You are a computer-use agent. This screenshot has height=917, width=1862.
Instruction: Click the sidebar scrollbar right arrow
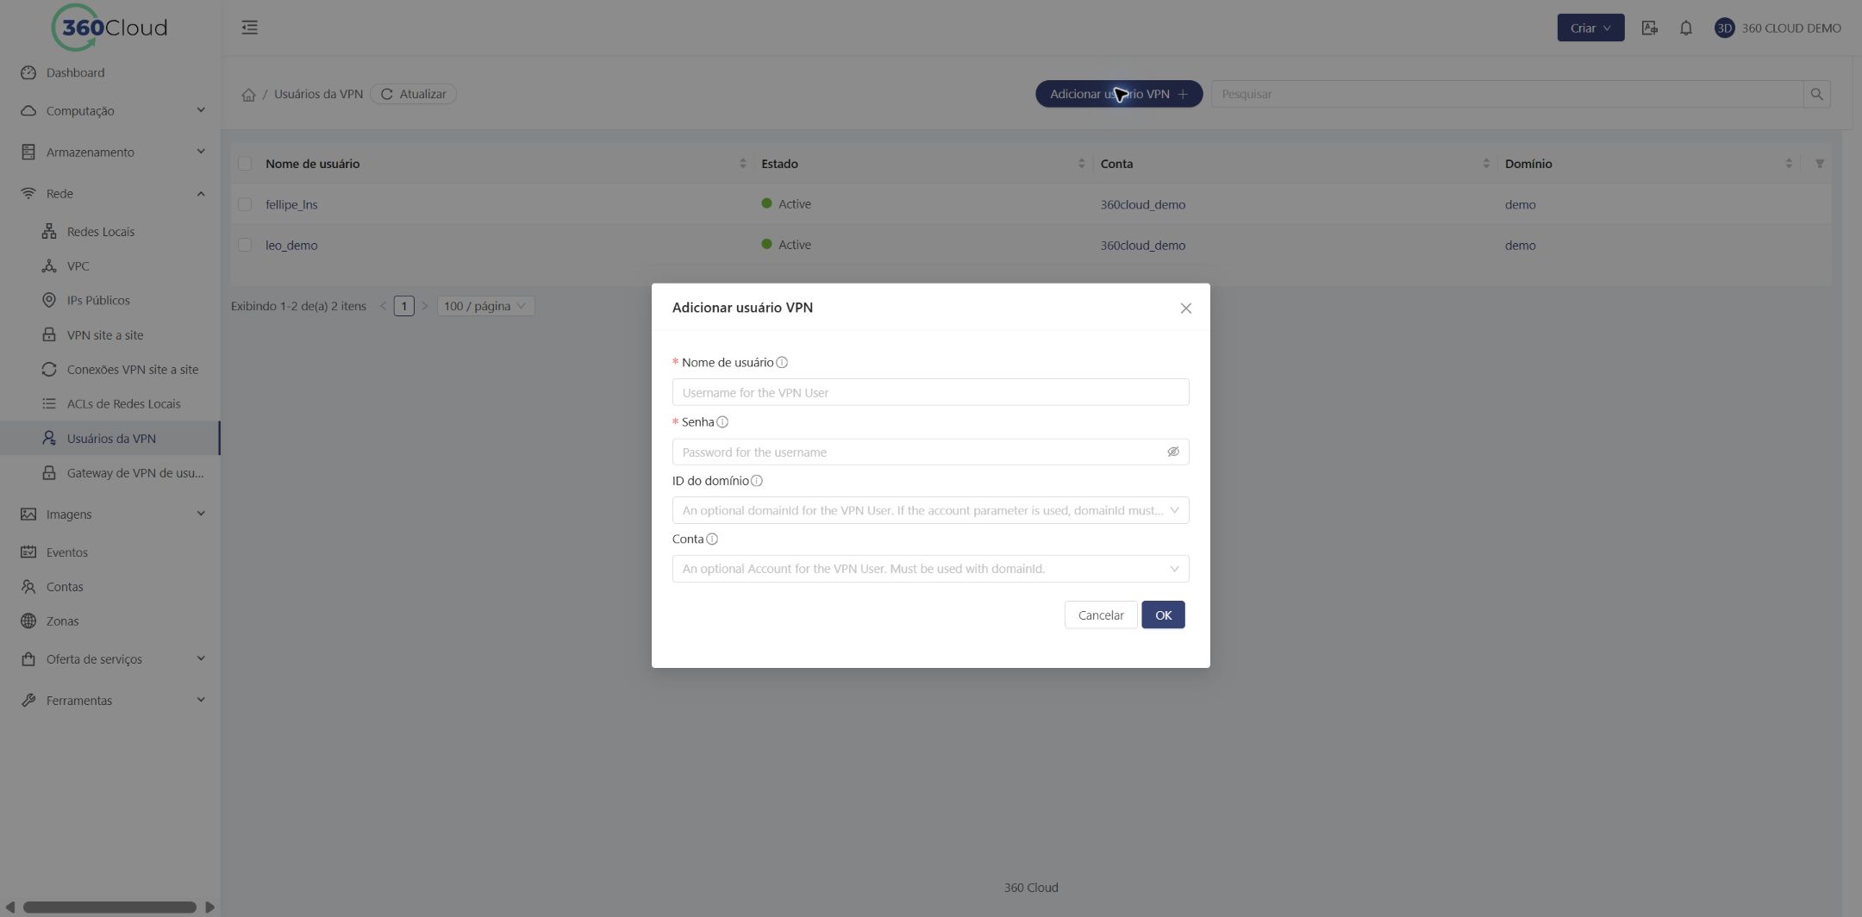(209, 907)
